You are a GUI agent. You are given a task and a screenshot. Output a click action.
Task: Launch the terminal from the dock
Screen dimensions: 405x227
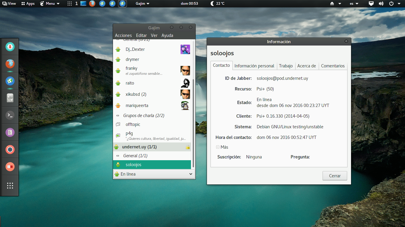point(10,115)
